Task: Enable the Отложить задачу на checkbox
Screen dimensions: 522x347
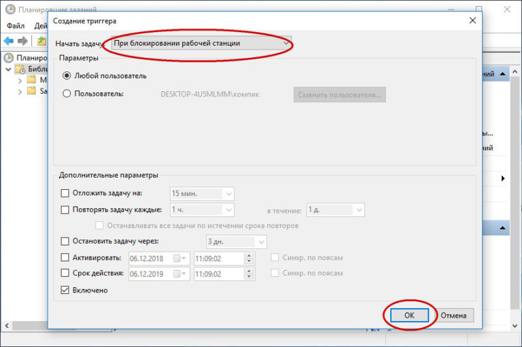Action: [x=65, y=193]
